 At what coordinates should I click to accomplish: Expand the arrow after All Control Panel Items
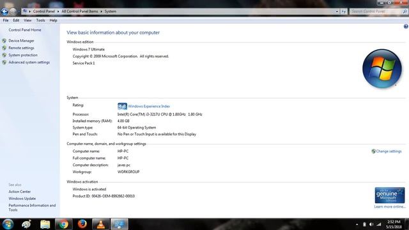pyautogui.click(x=101, y=11)
